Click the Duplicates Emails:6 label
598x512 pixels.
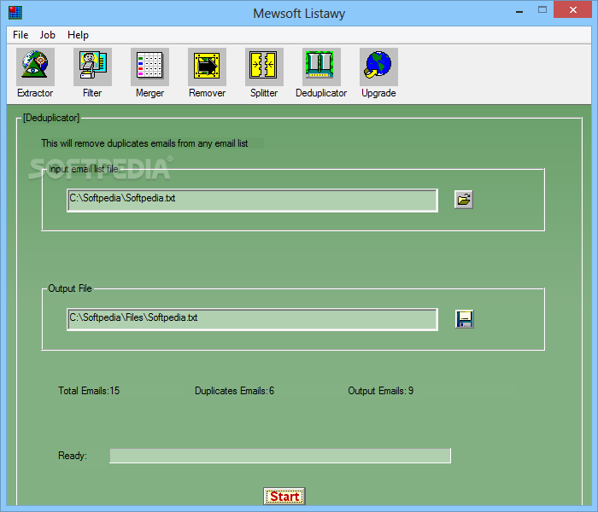(x=235, y=391)
